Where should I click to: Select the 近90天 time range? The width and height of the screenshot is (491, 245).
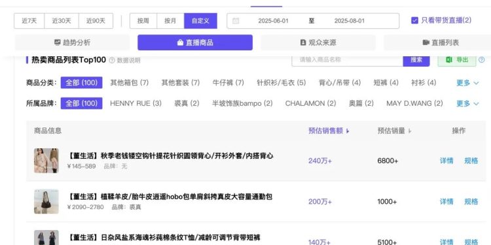(96, 21)
